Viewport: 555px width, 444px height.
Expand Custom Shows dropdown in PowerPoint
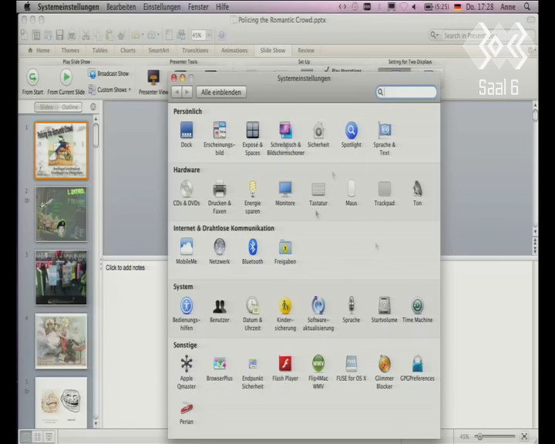point(109,89)
